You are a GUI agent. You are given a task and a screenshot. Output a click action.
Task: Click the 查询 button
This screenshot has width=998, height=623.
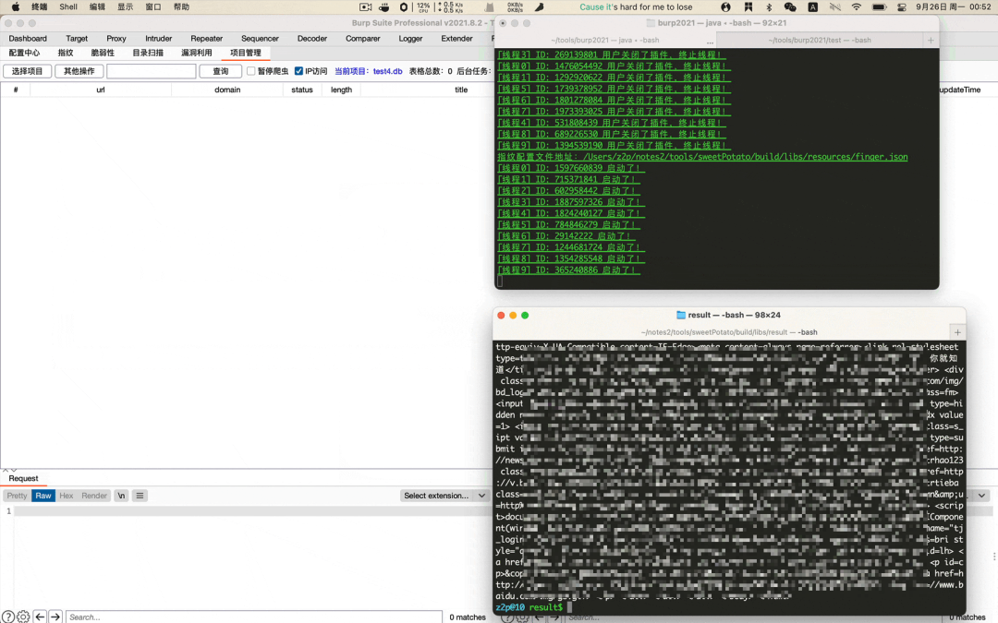pyautogui.click(x=220, y=71)
